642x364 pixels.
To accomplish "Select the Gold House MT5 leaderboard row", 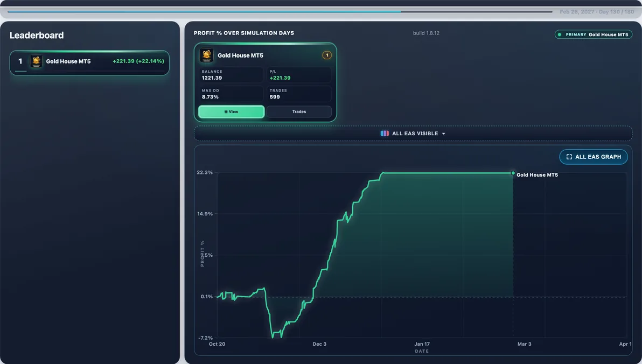I will (x=89, y=62).
